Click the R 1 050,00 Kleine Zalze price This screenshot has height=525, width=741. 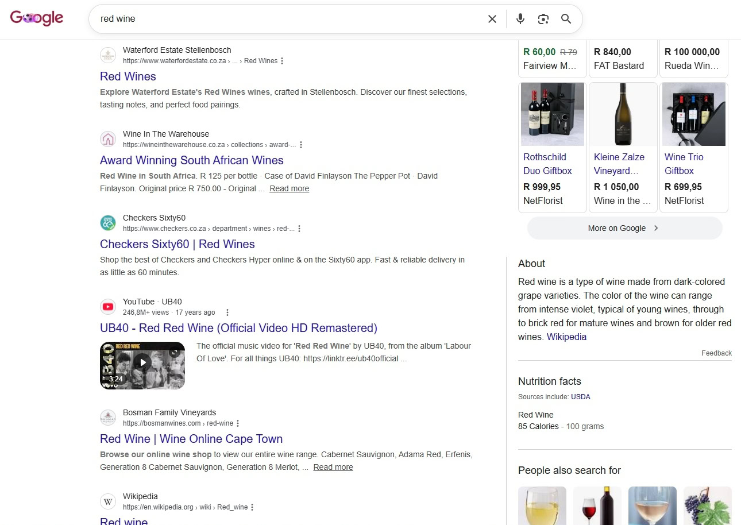point(616,187)
